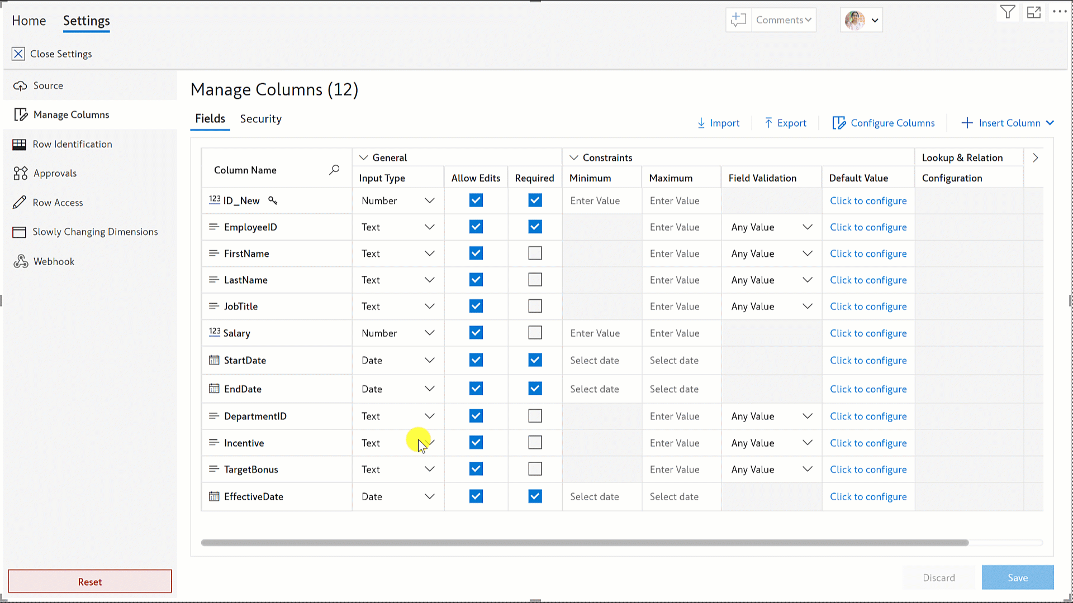Open the Approvals section
Viewport: 1073px width, 603px height.
pyautogui.click(x=55, y=173)
